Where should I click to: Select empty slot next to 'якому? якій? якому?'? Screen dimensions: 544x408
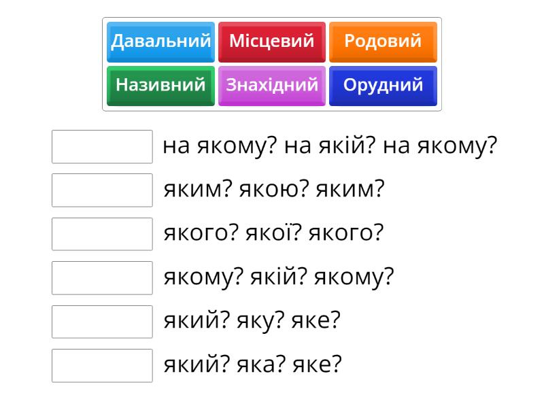pyautogui.click(x=102, y=278)
